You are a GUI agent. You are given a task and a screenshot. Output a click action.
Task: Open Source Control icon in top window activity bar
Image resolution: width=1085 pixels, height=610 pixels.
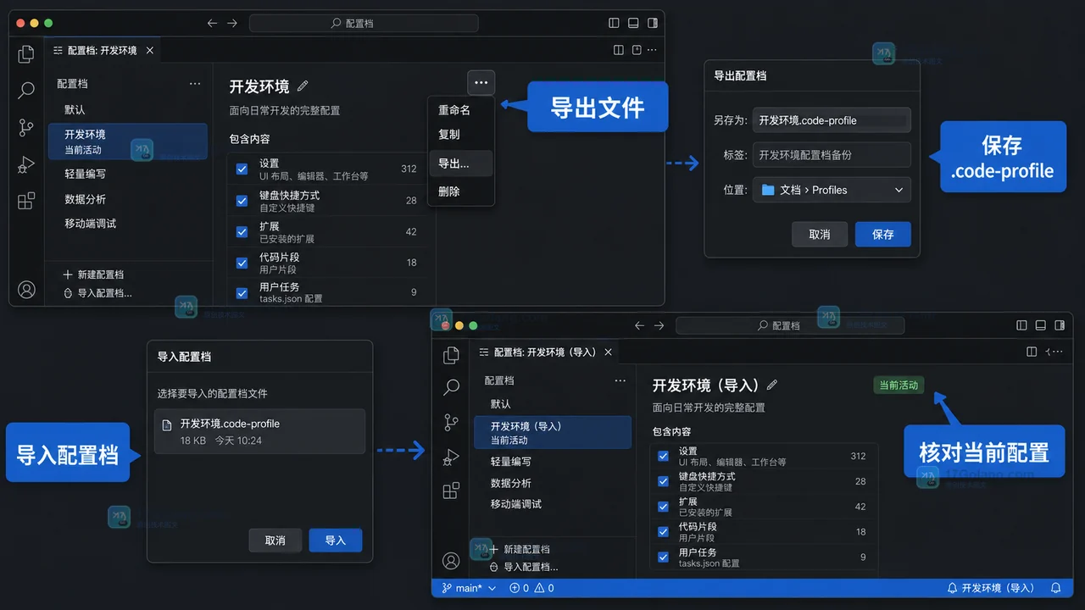[x=26, y=128]
